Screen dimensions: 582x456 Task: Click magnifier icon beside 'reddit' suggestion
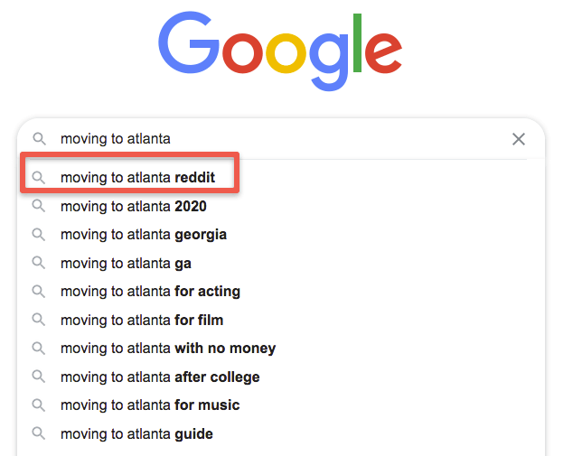[x=39, y=178]
